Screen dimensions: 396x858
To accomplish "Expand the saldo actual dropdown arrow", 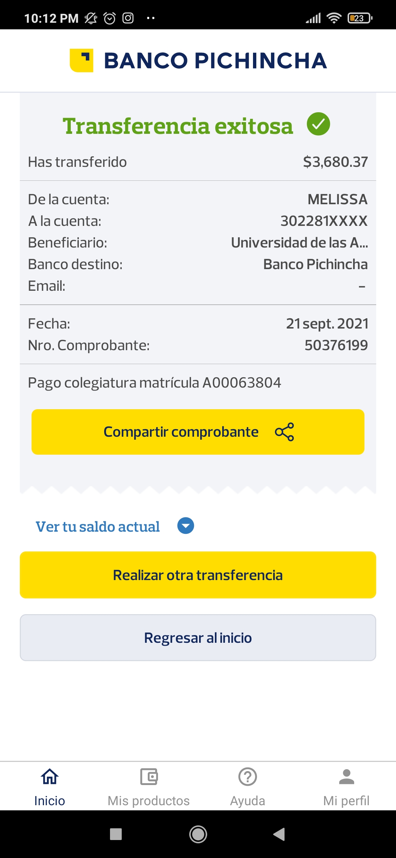I will pyautogui.click(x=186, y=526).
